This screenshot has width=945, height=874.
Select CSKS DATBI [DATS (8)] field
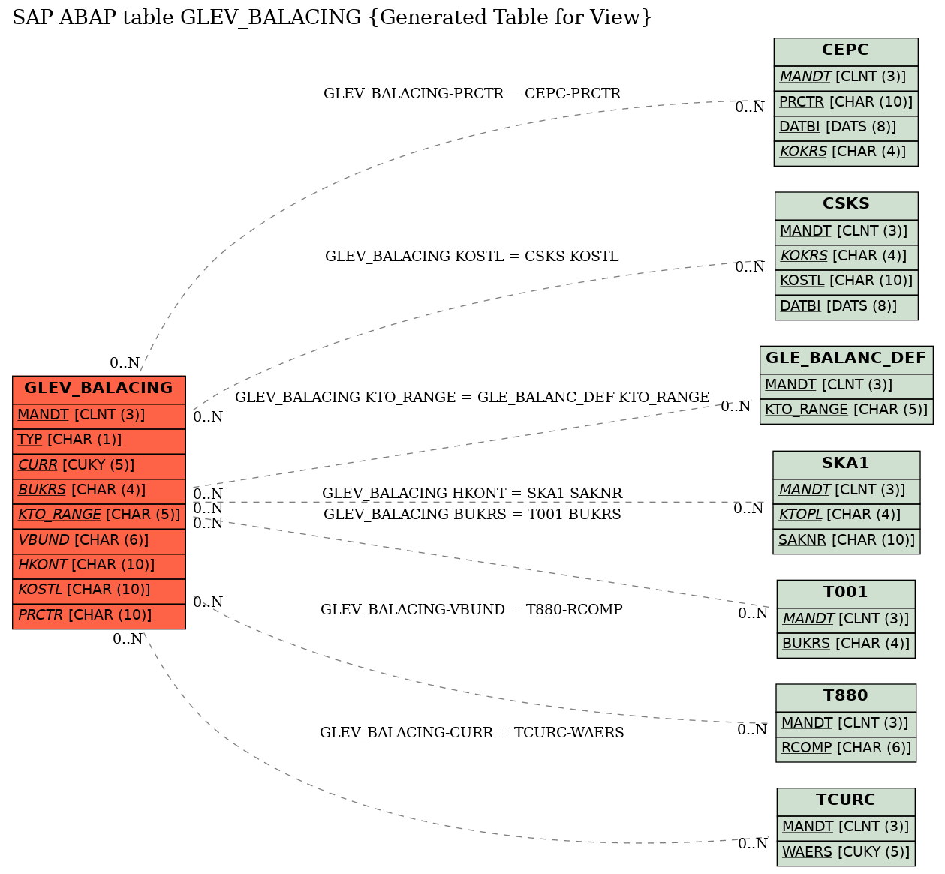click(x=847, y=307)
